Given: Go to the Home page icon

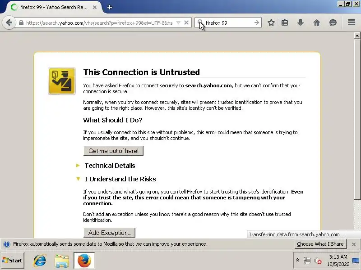Looking at the screenshot, I should pos(317,22).
